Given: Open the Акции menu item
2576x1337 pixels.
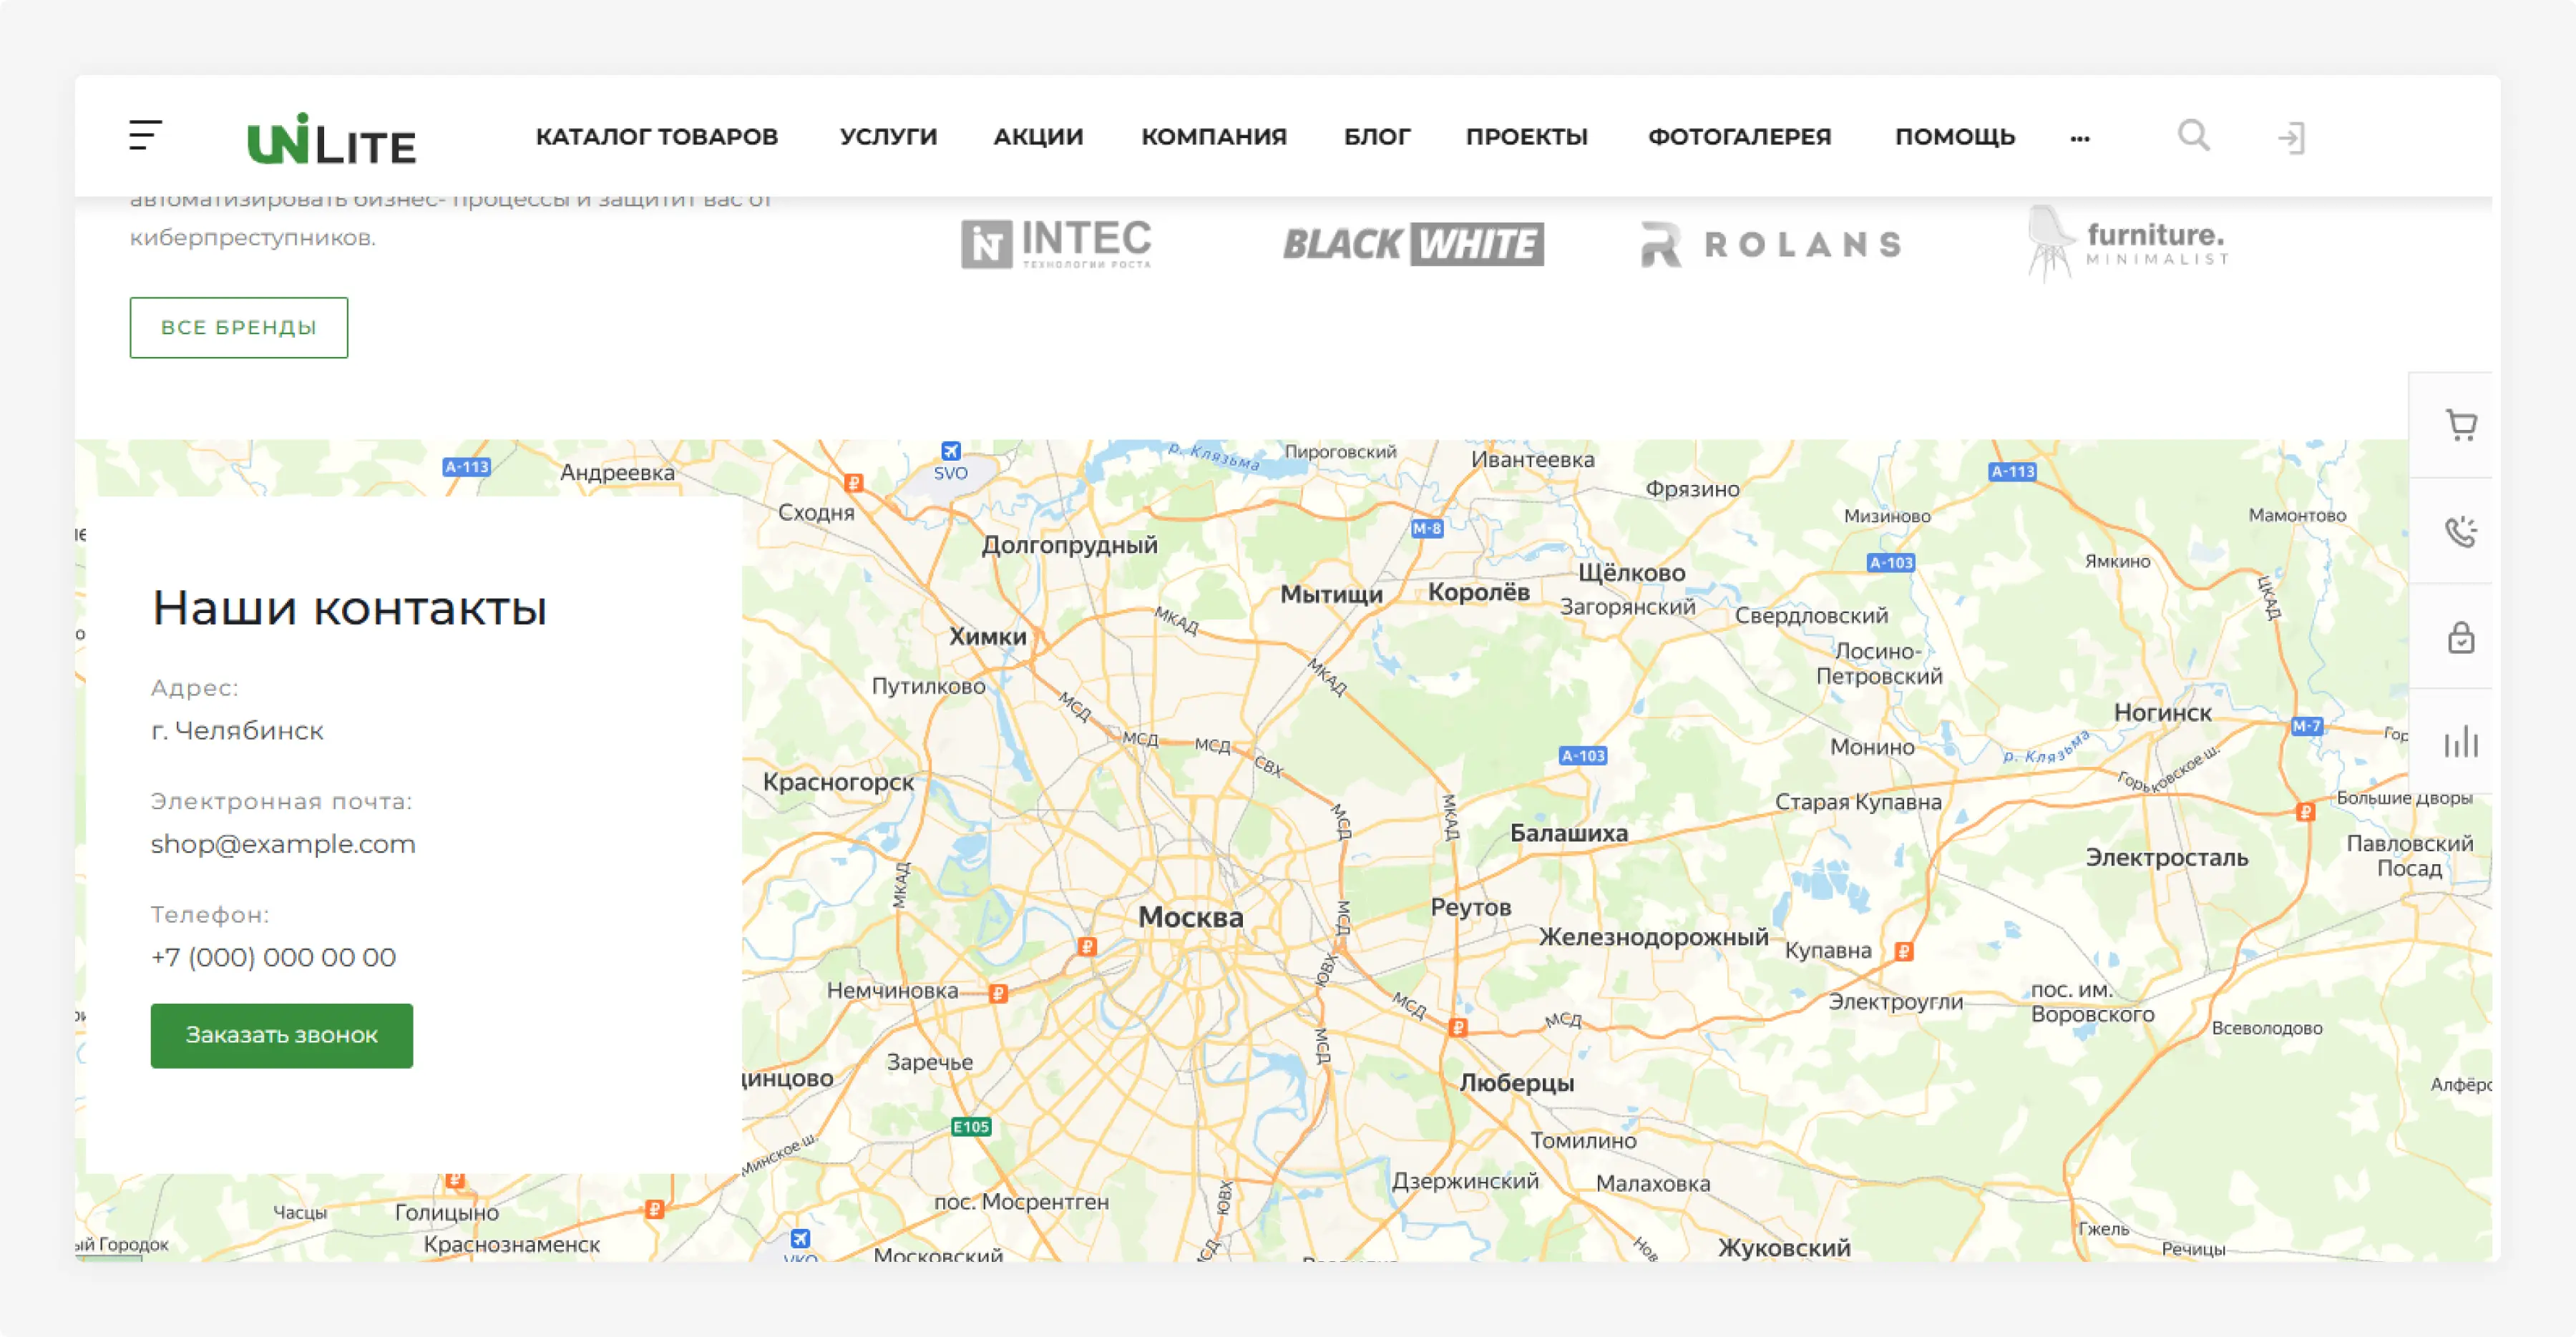Looking at the screenshot, I should pos(1038,137).
